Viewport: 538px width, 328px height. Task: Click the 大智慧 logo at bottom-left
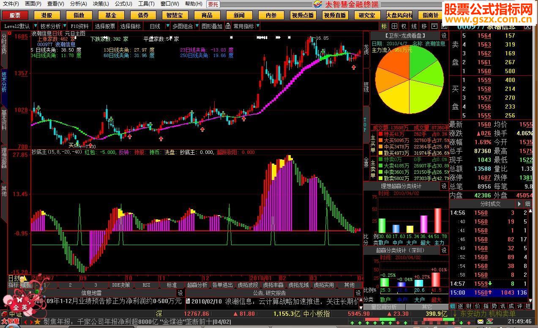(x=10, y=321)
